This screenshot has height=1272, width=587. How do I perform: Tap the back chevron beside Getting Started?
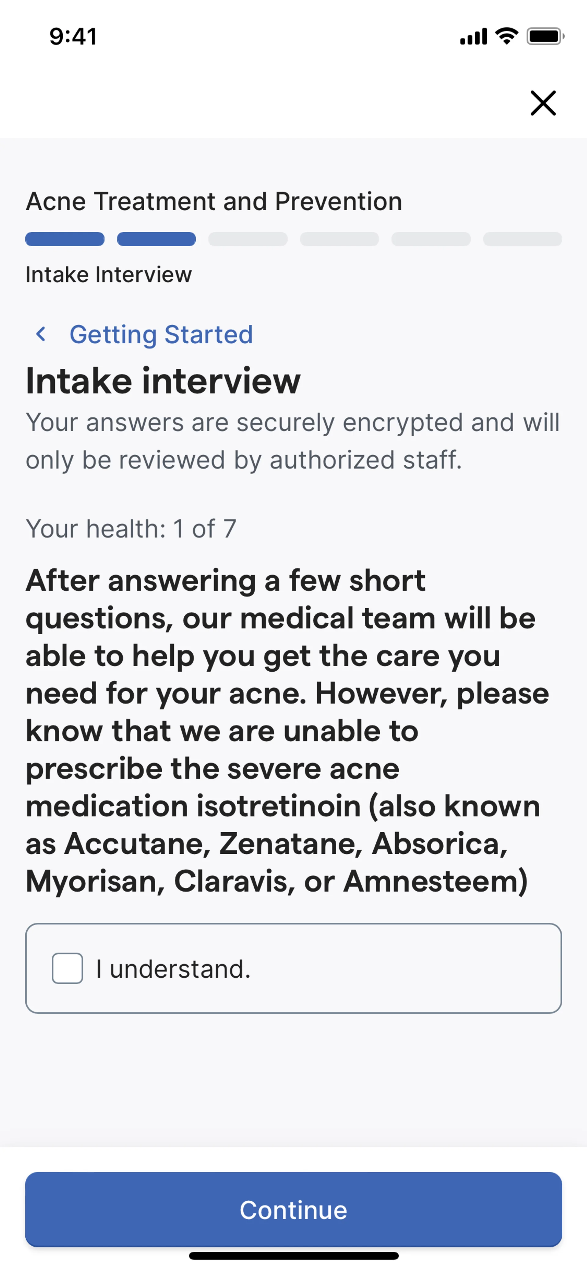(42, 334)
